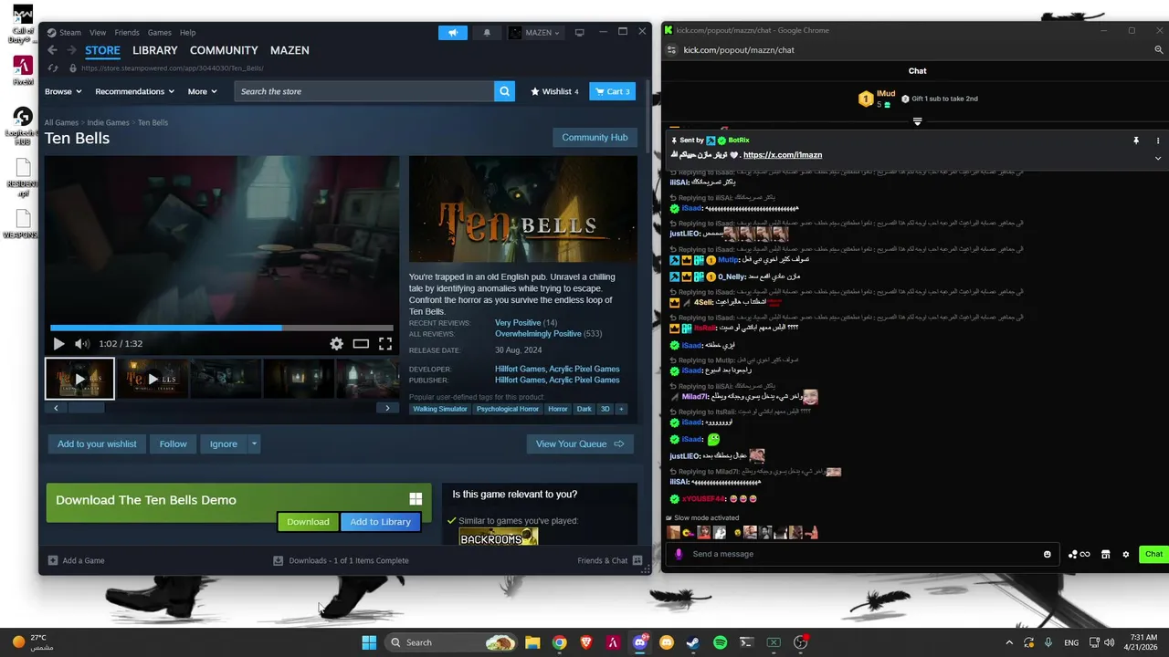Open Discord from the taskbar
1169x657 pixels.
tap(640, 642)
